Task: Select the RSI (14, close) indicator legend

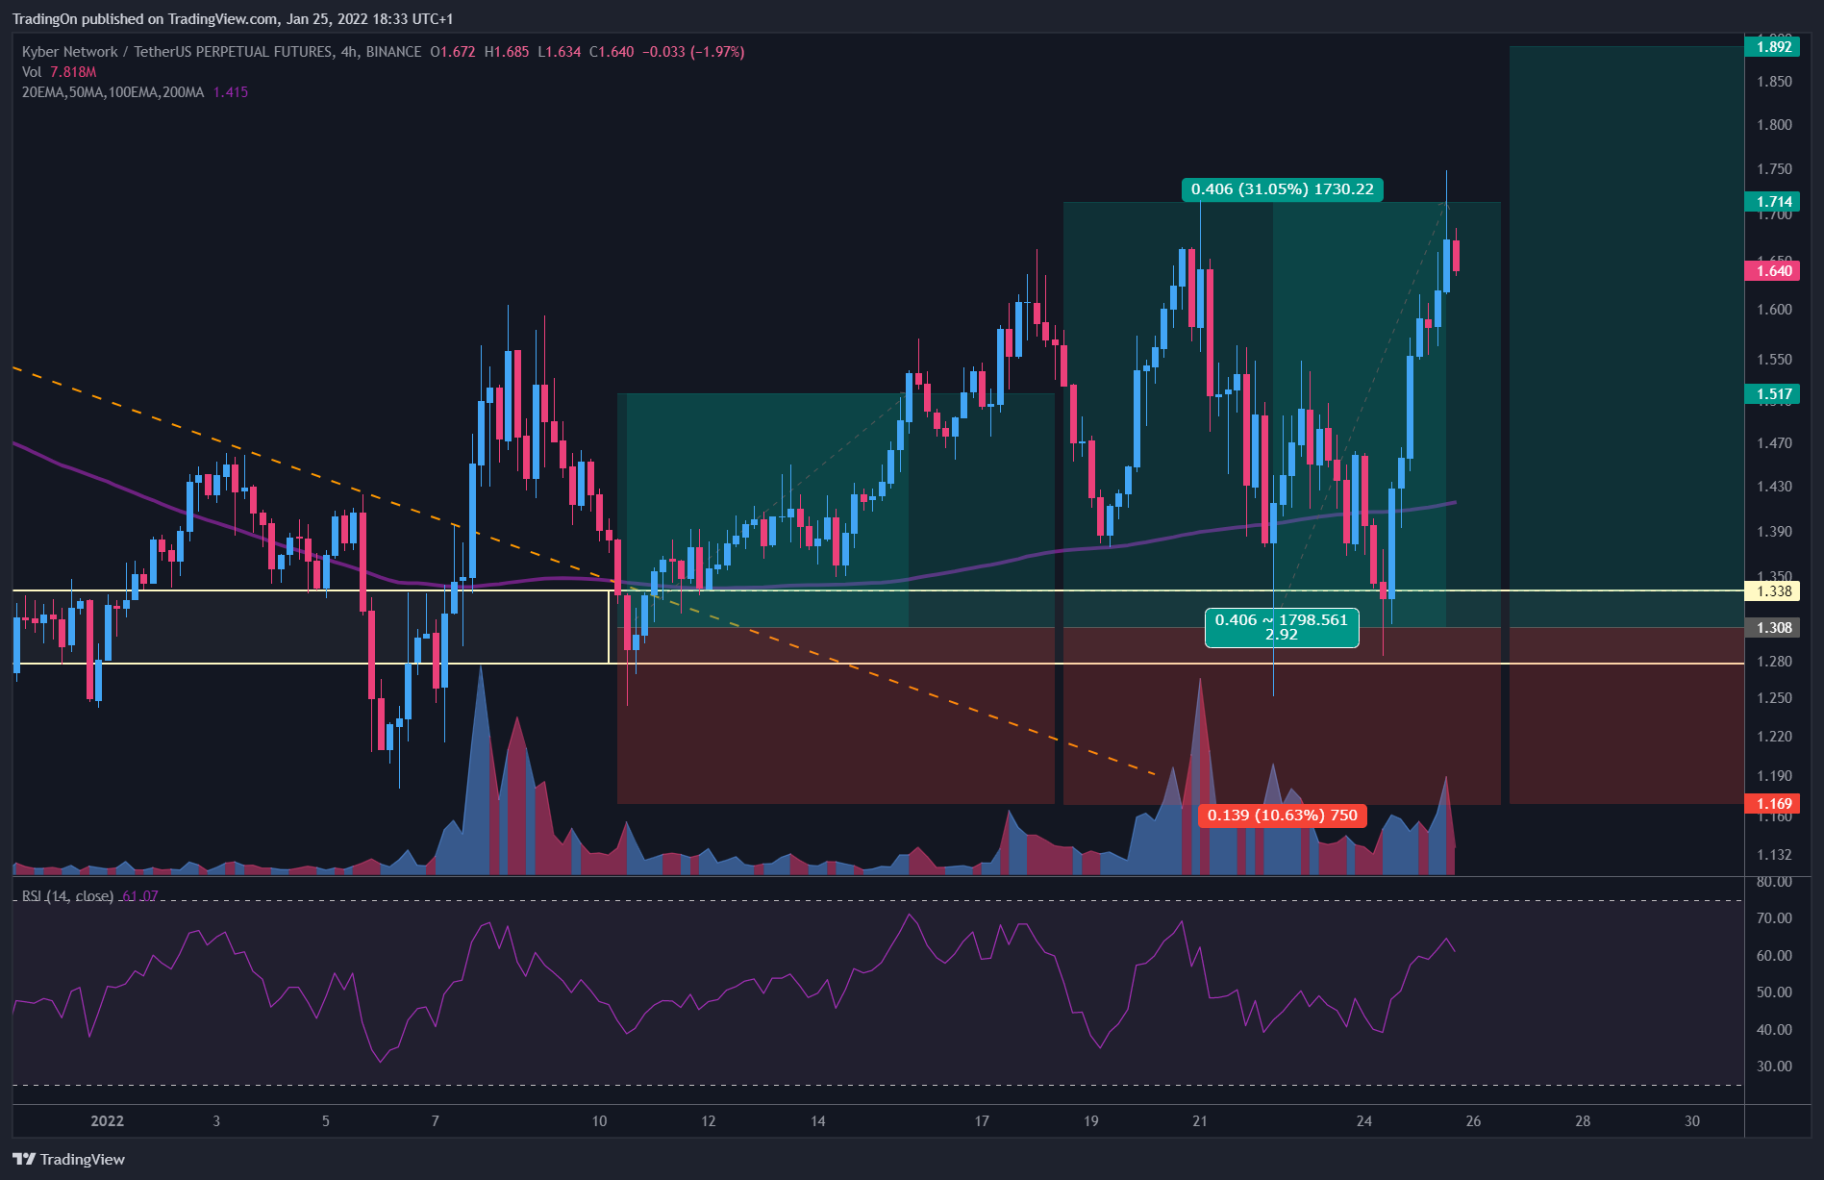Action: click(x=89, y=896)
